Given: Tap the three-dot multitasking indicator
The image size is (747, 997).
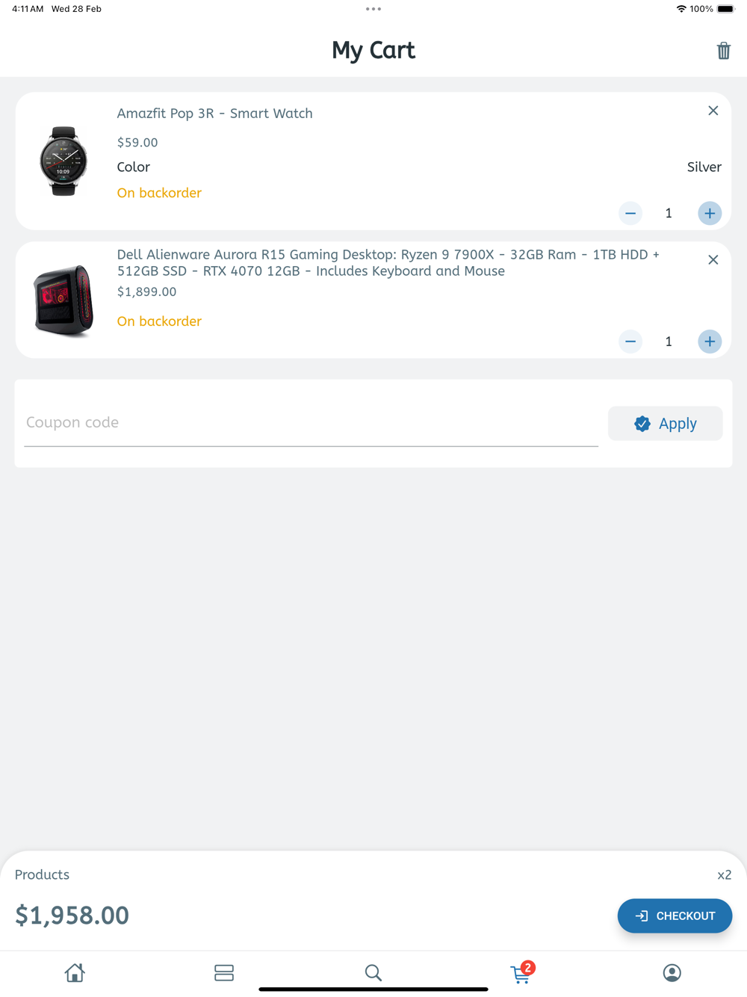Looking at the screenshot, I should [373, 9].
